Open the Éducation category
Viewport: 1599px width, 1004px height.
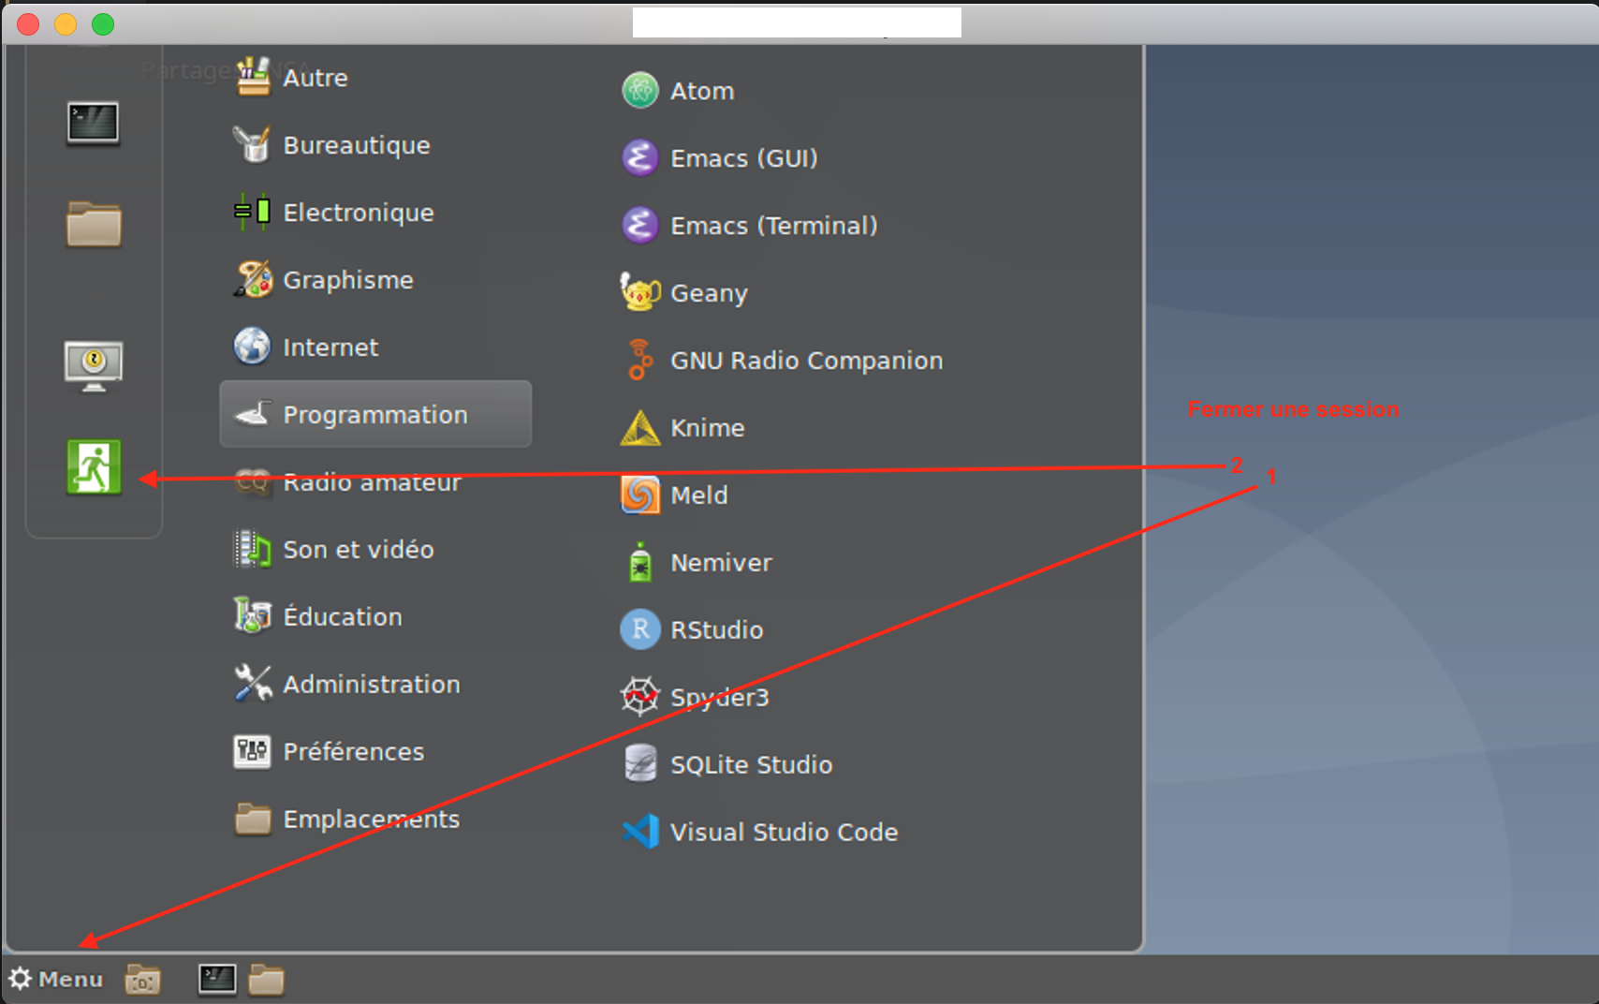pos(375,616)
